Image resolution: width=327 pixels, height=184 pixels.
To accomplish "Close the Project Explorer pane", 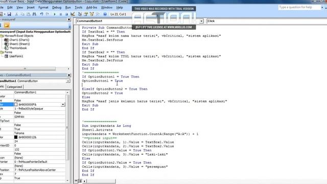I will tap(69, 19).
